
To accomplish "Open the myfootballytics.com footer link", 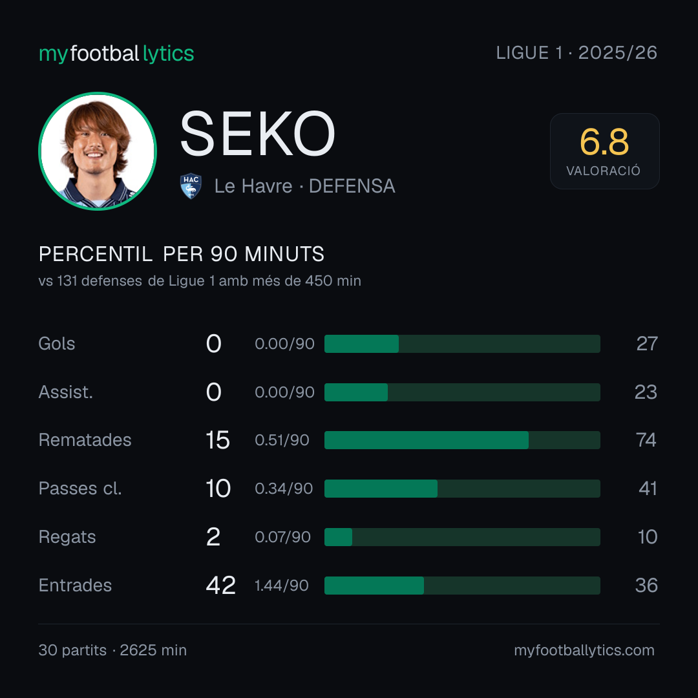I will (584, 650).
